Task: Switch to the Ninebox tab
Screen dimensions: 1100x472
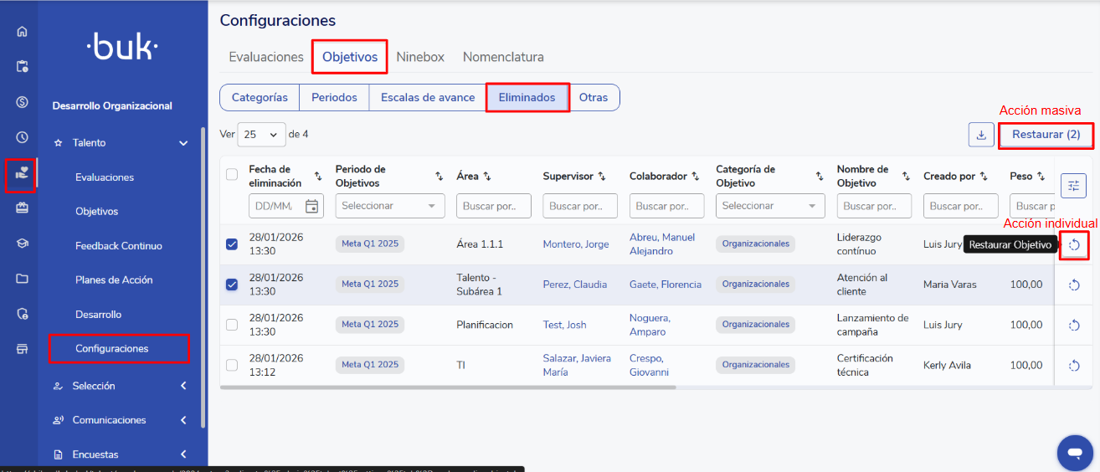Action: tap(420, 57)
